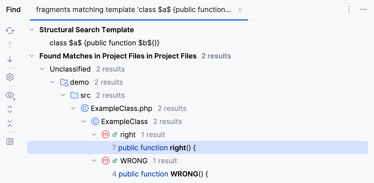Collapse the Structural Search Template node
Screen dimensions: 374x183
pyautogui.click(x=32, y=30)
